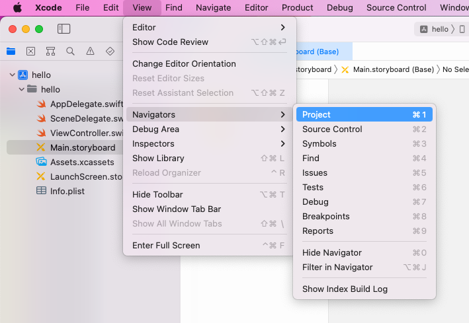Click the AppDelegate.swift Swift icon

(x=41, y=104)
